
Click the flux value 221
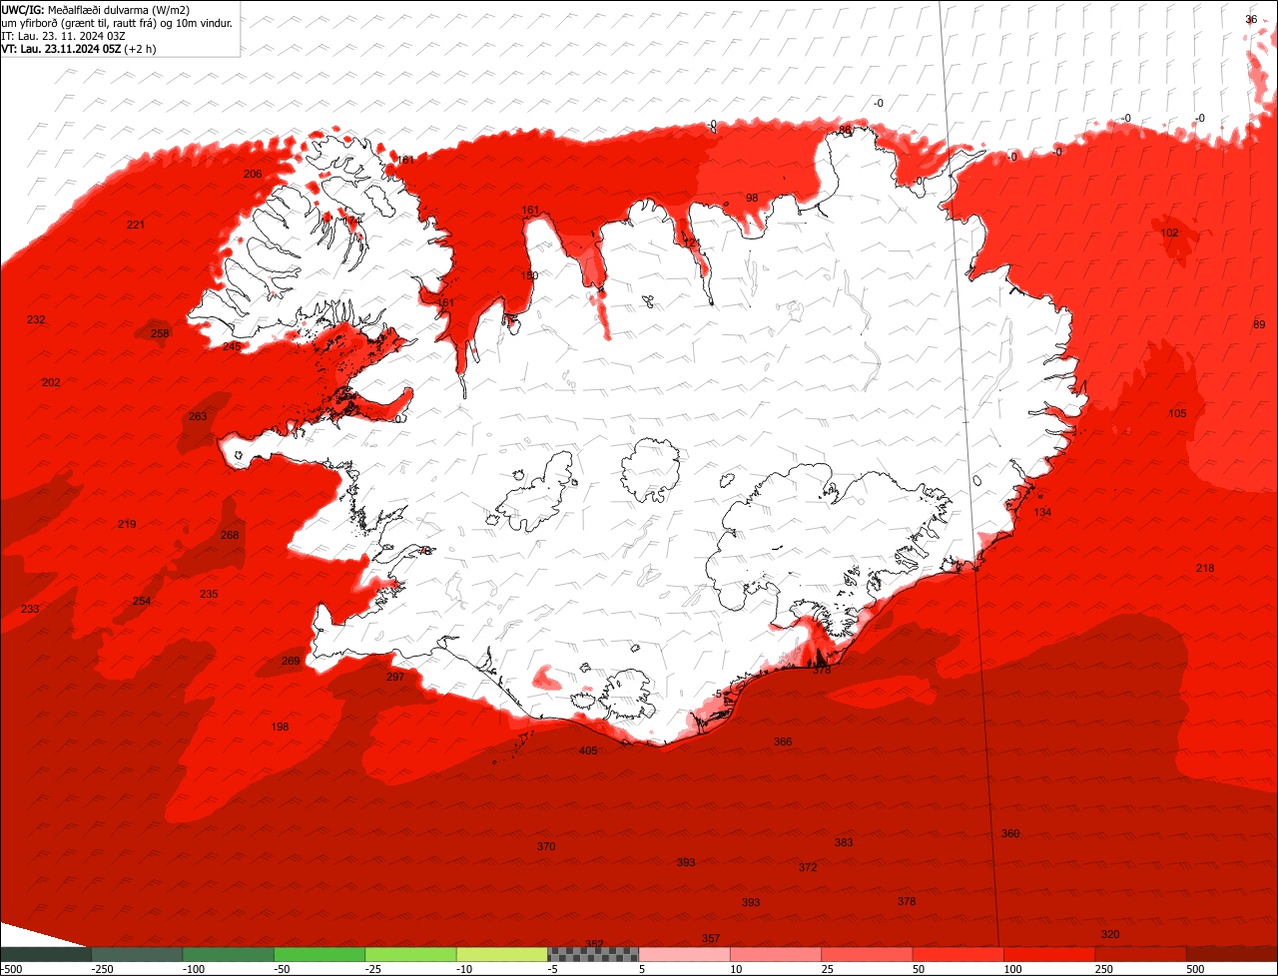click(136, 225)
